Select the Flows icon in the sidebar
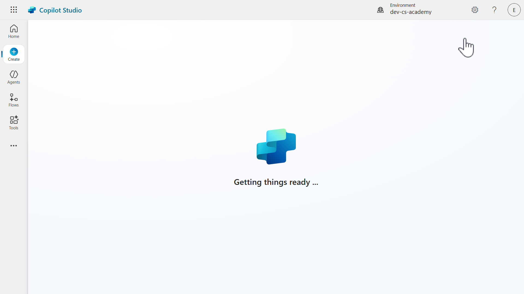Image resolution: width=524 pixels, height=294 pixels. point(13,97)
